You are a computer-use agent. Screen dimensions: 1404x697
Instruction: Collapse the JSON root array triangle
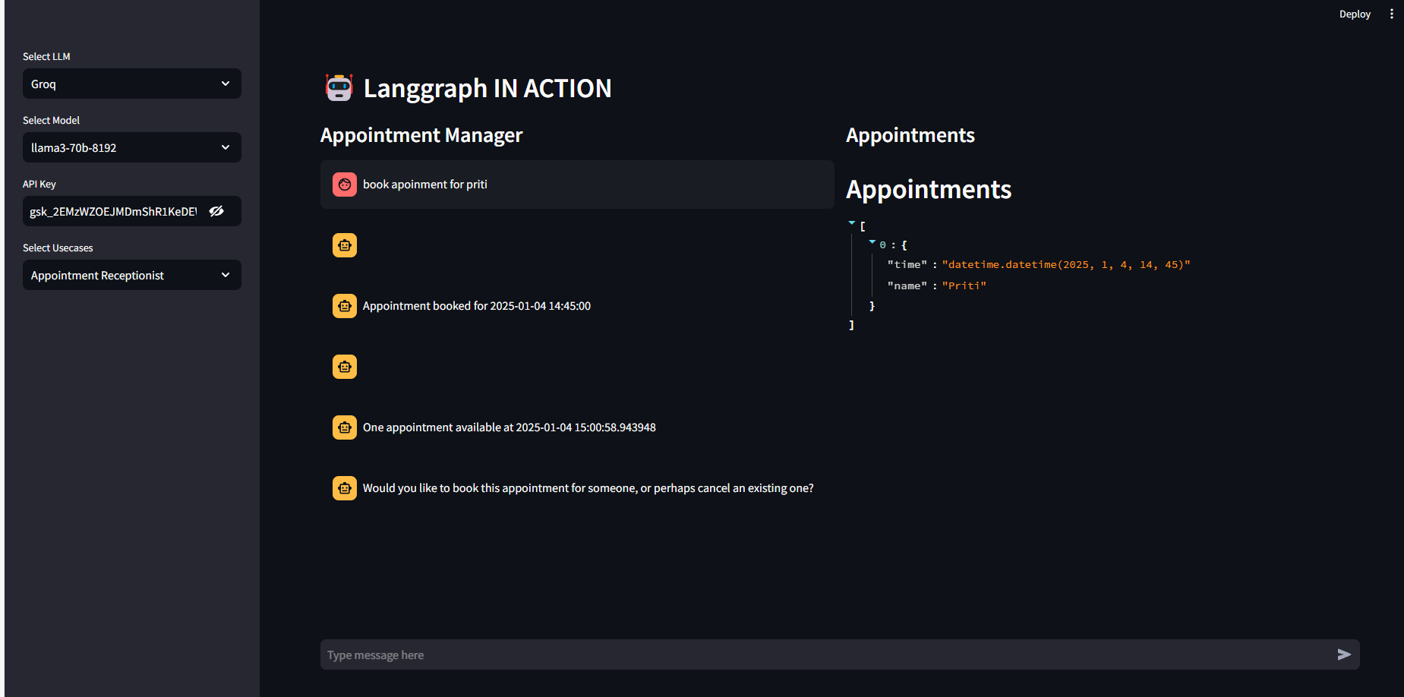[x=851, y=222]
